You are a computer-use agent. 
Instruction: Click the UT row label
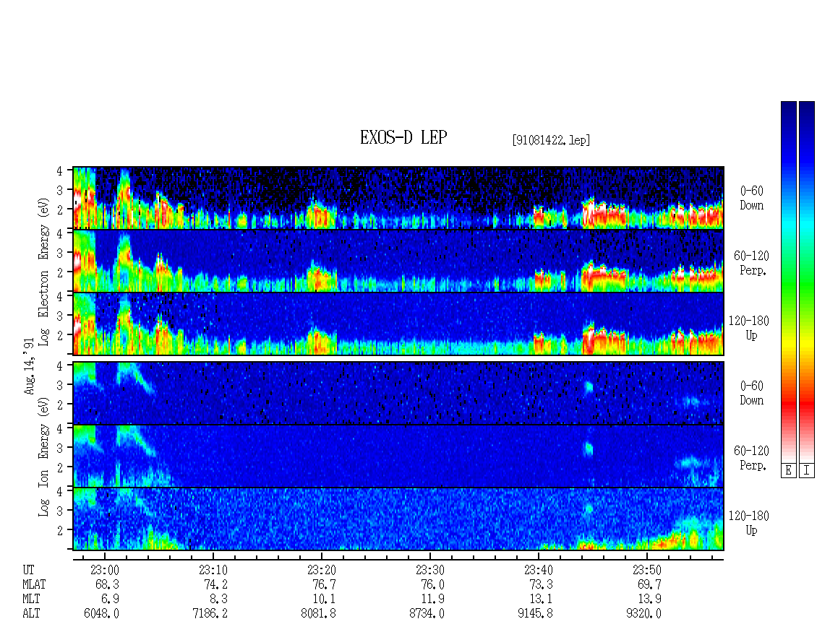tap(28, 571)
